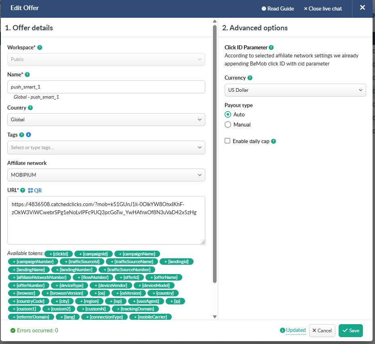This screenshot has height=344, width=375.
Task: Cancel editing the offer
Action: pyautogui.click(x=322, y=330)
